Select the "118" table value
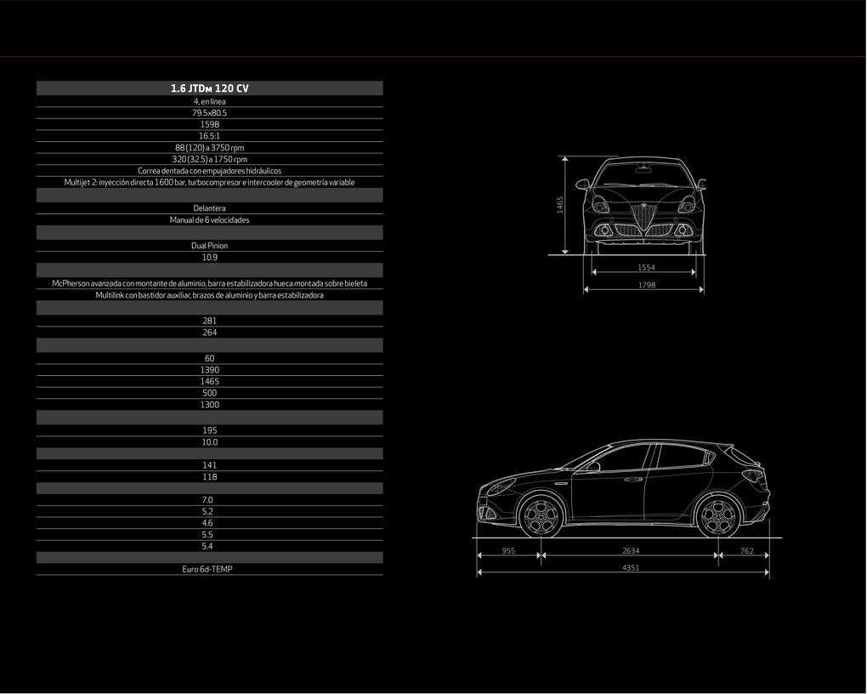Viewport: 867px width, 694px height. (x=210, y=477)
